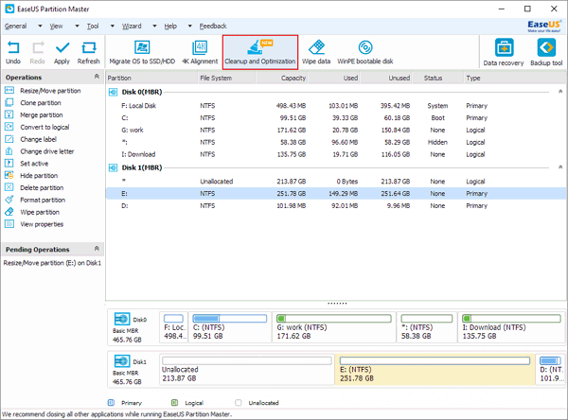Sort by the Partition column header
This screenshot has width=568, height=420.
click(151, 78)
